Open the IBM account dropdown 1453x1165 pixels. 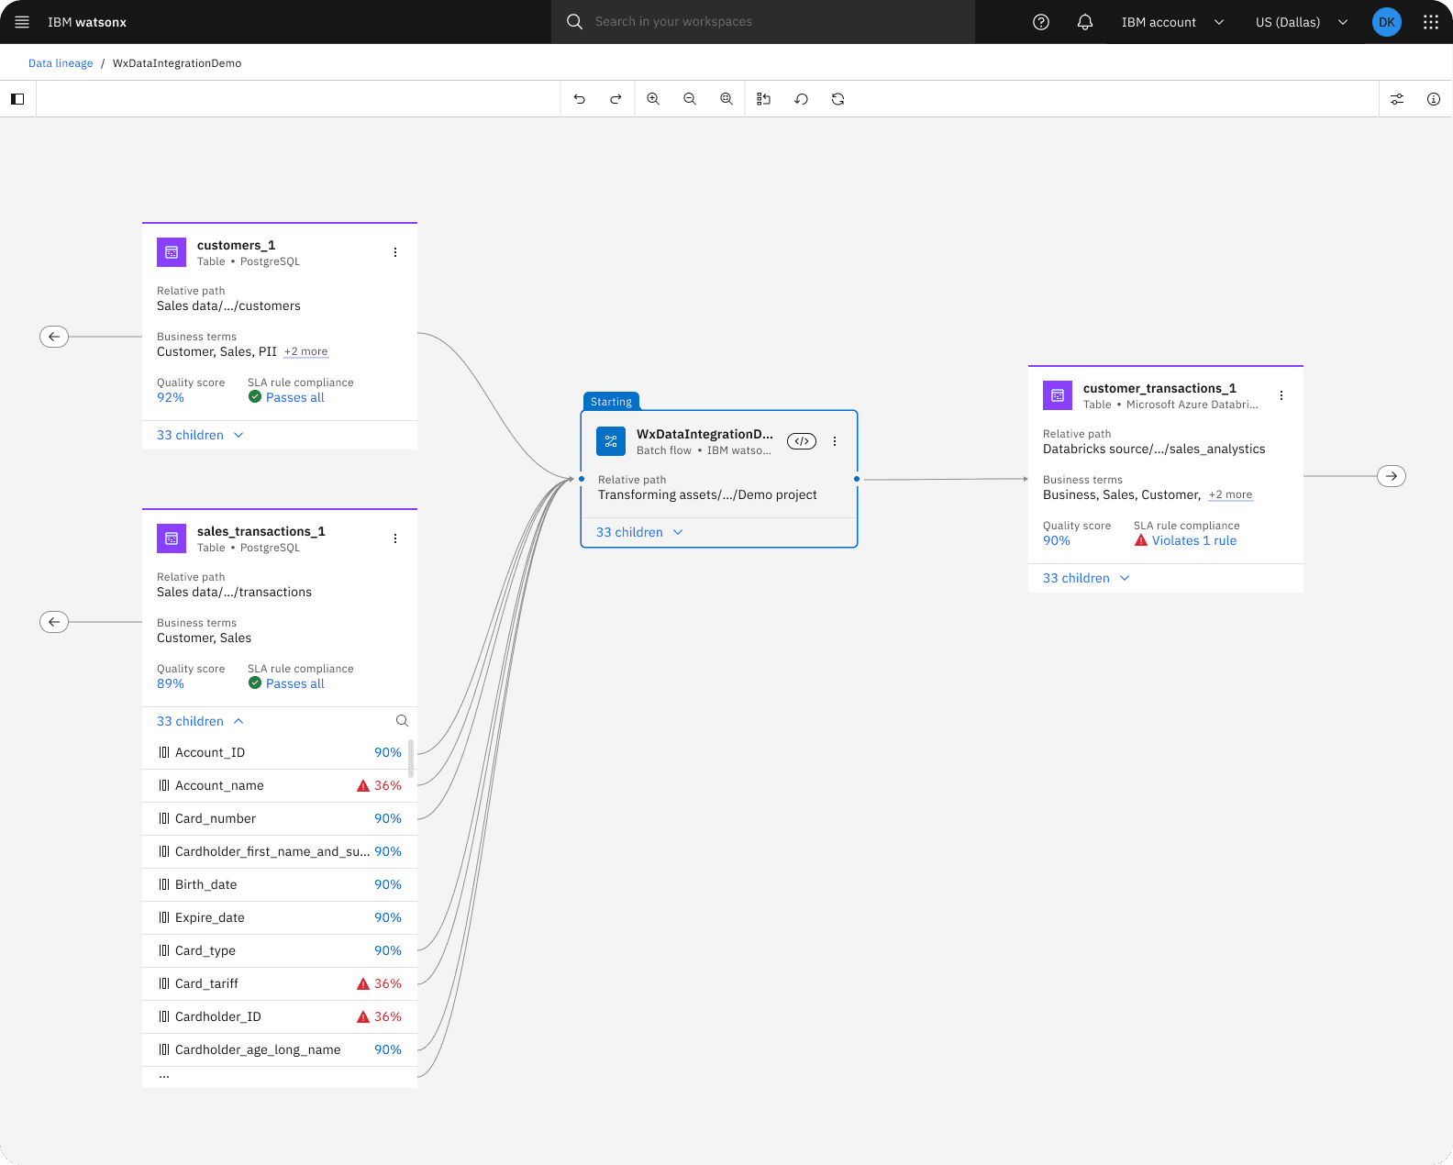[1172, 22]
